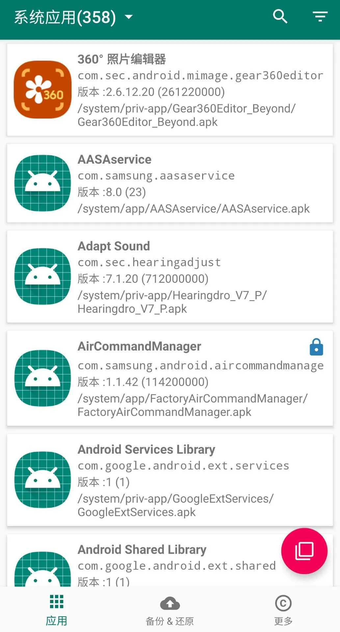Click the 360° photo editor app icon
Viewport: 340px width, 632px height.
pyautogui.click(x=43, y=90)
